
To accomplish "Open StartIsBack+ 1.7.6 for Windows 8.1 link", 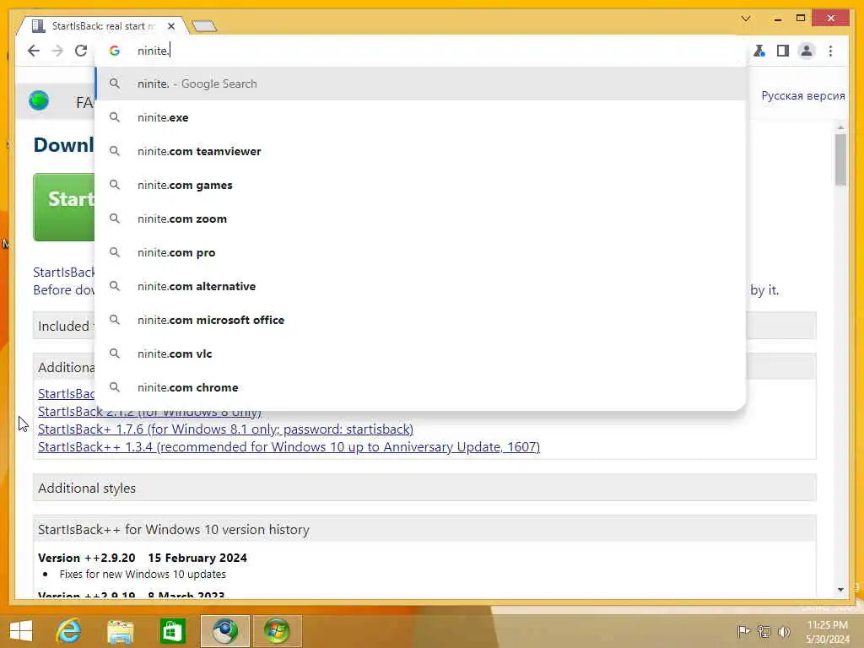I will point(225,429).
